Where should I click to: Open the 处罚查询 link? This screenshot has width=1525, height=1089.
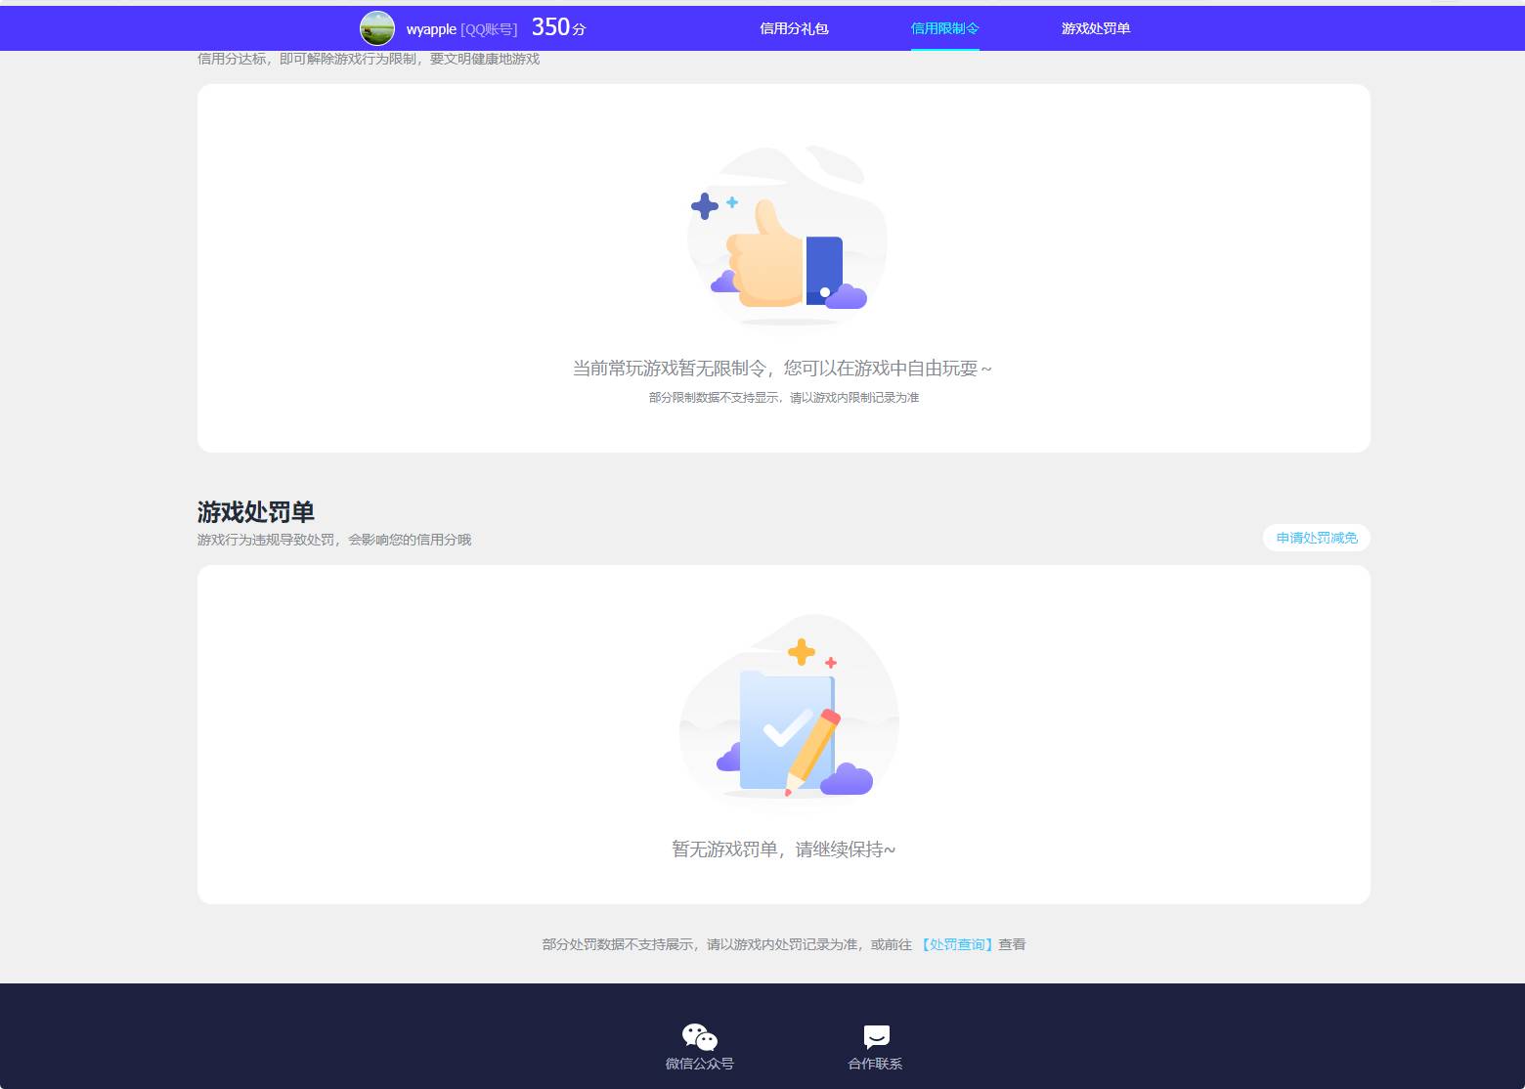coord(957,944)
